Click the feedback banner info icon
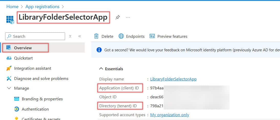Image resolution: width=280 pixels, height=120 pixels. [x=99, y=50]
